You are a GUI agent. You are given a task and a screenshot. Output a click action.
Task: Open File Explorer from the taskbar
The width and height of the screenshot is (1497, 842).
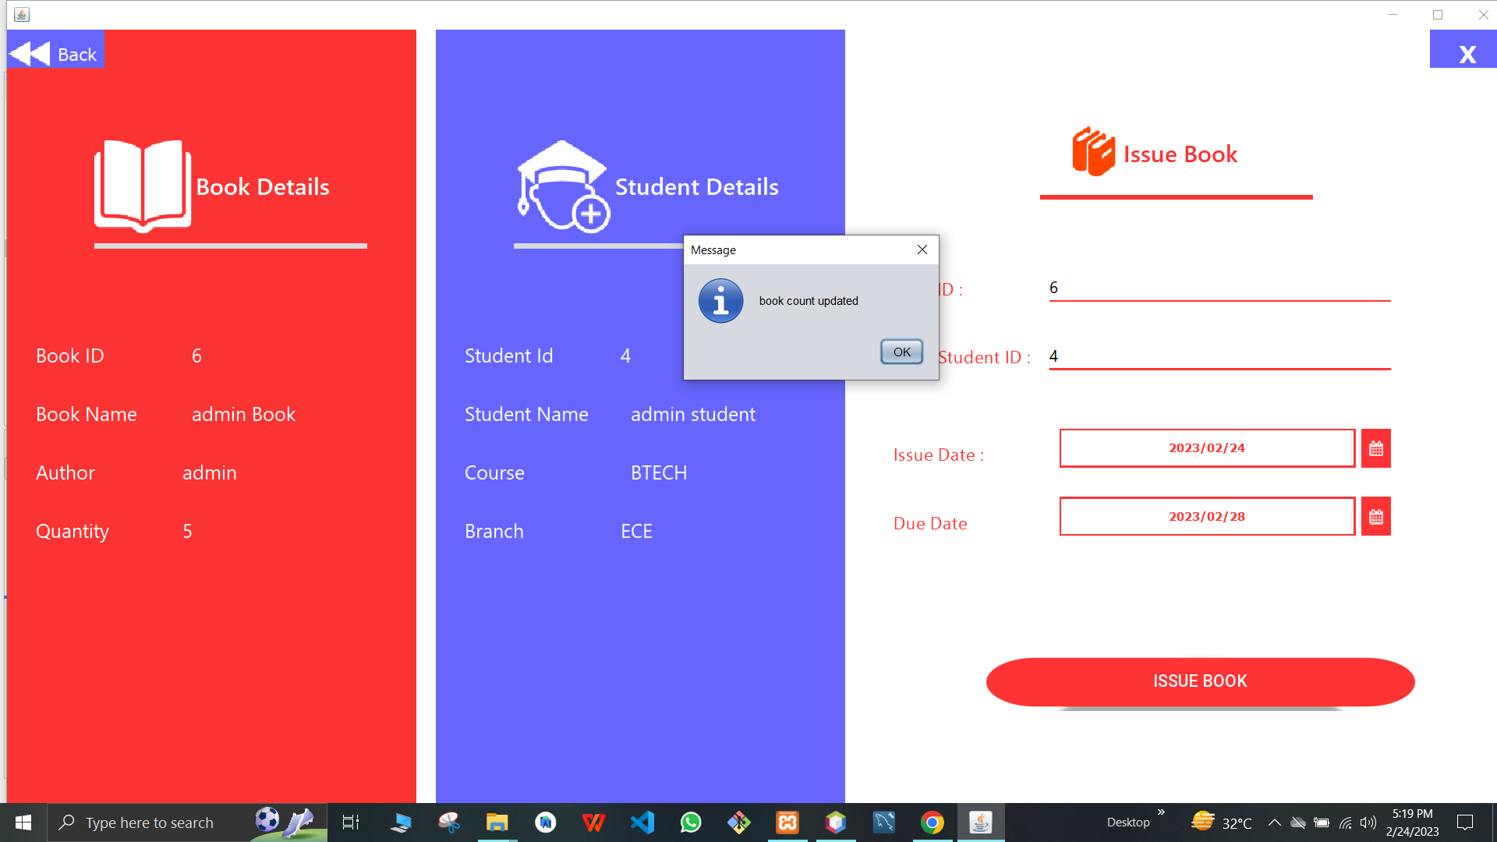(497, 823)
